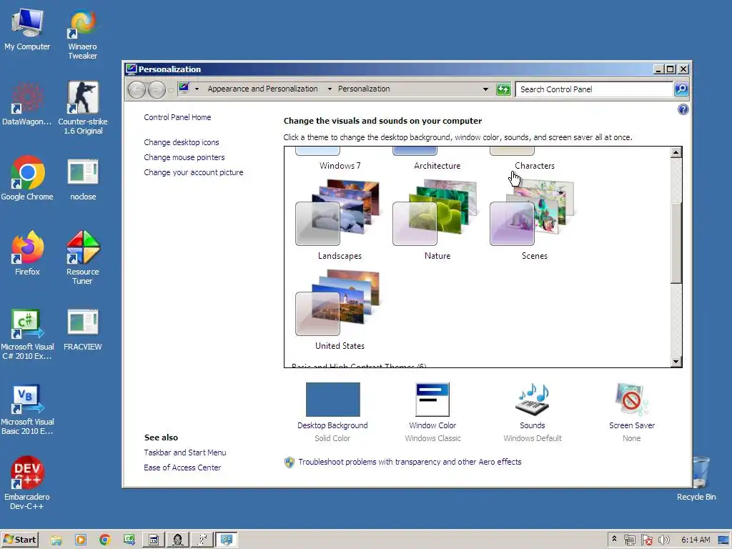Click the Start button
Screen dimensions: 732x549
pos(19,540)
